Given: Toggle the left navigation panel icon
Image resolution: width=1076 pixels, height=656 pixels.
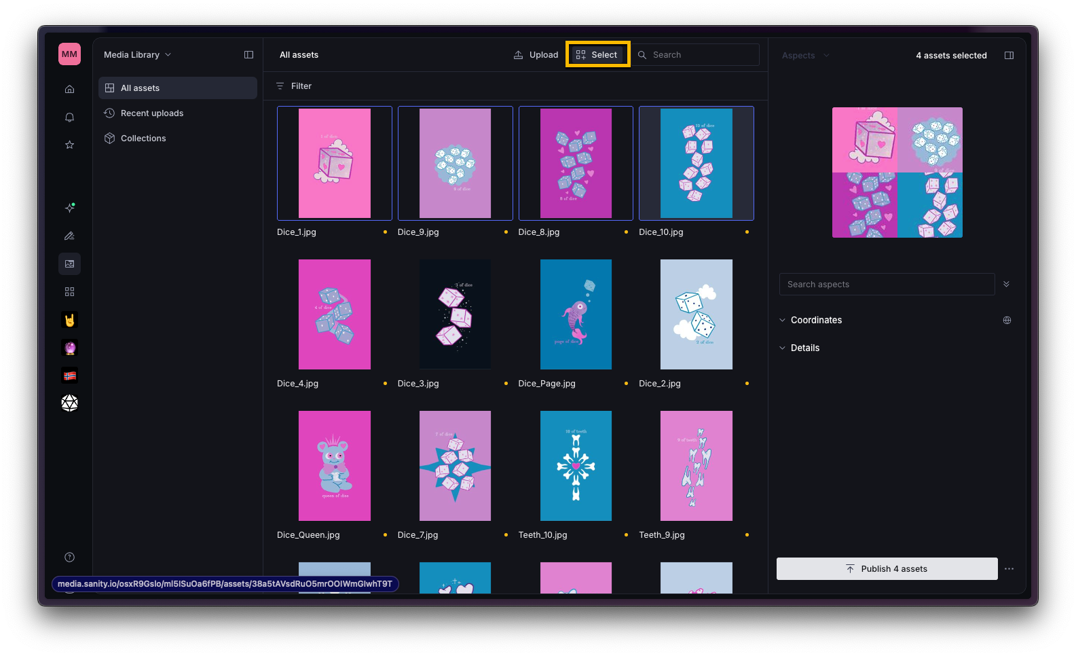Looking at the screenshot, I should (248, 55).
